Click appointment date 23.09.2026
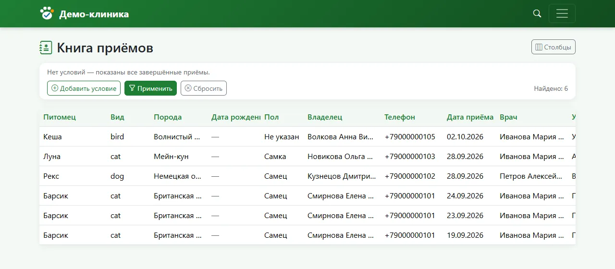The image size is (615, 269). click(x=465, y=216)
